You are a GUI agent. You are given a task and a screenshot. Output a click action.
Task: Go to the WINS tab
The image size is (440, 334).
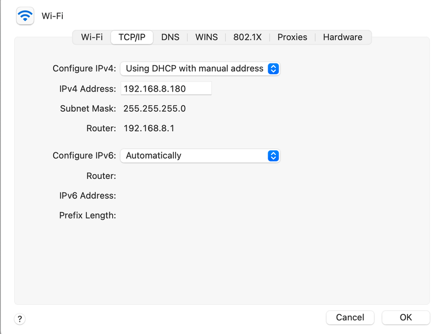click(206, 37)
